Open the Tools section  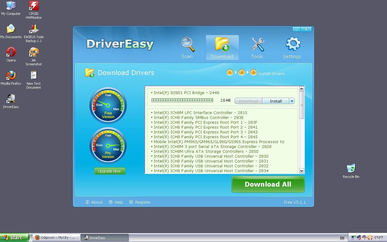(257, 48)
